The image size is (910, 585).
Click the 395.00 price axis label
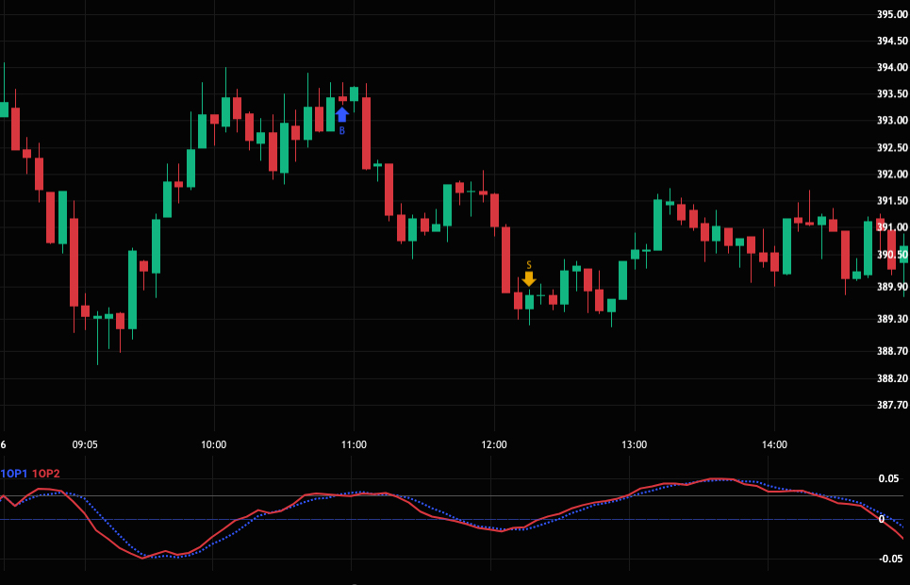(893, 14)
